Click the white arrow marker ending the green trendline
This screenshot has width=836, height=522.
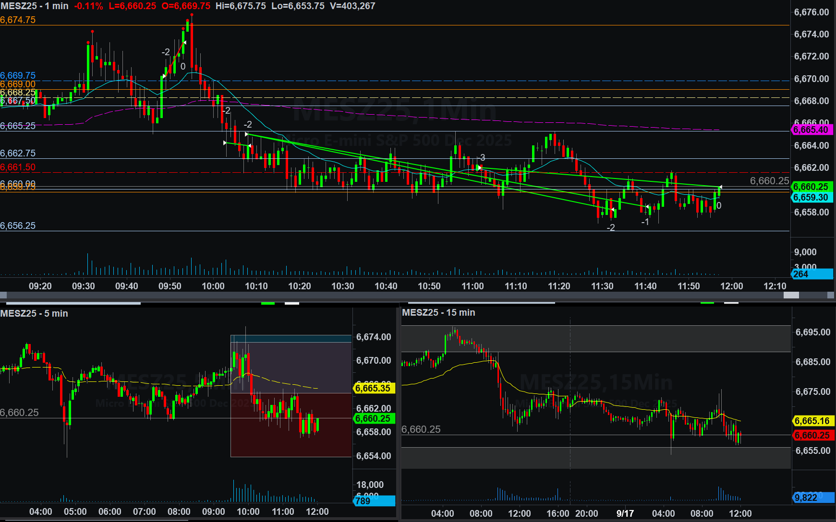coord(720,187)
